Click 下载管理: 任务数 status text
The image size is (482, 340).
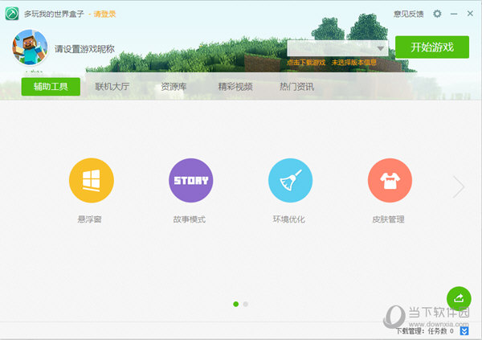(x=424, y=331)
